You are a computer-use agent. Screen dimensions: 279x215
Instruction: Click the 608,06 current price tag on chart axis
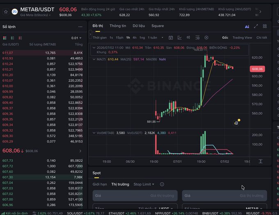pyautogui.click(x=257, y=69)
